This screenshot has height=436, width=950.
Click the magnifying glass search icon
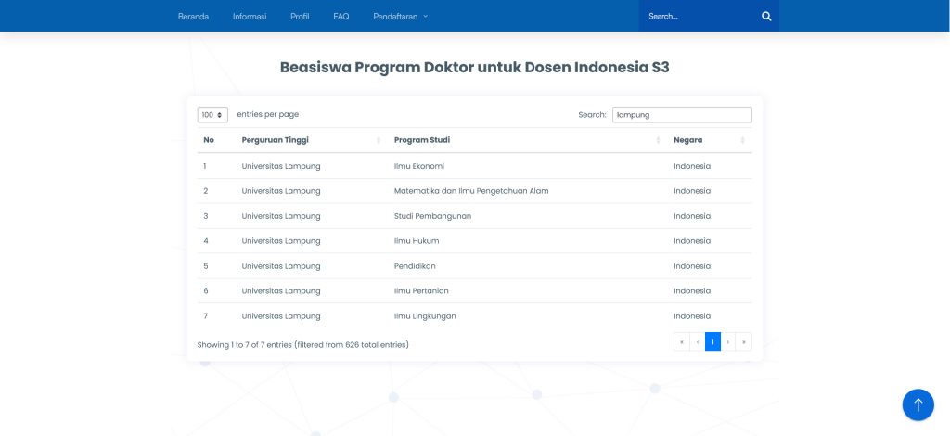(x=766, y=16)
